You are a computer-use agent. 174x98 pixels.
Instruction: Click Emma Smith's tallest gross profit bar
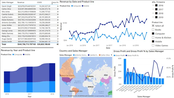tap(125, 71)
